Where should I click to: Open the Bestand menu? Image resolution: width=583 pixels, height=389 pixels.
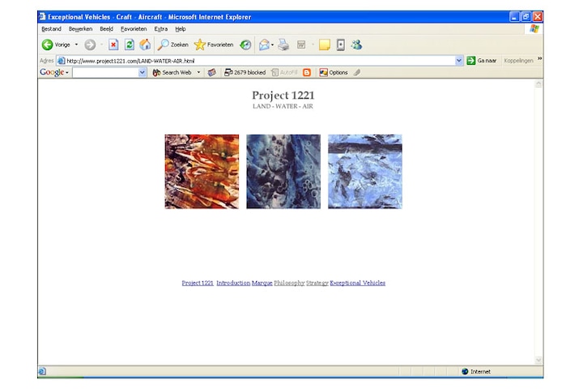pyautogui.click(x=51, y=28)
